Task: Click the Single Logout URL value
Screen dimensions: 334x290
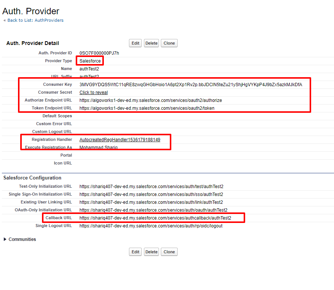Action: tap(151, 226)
